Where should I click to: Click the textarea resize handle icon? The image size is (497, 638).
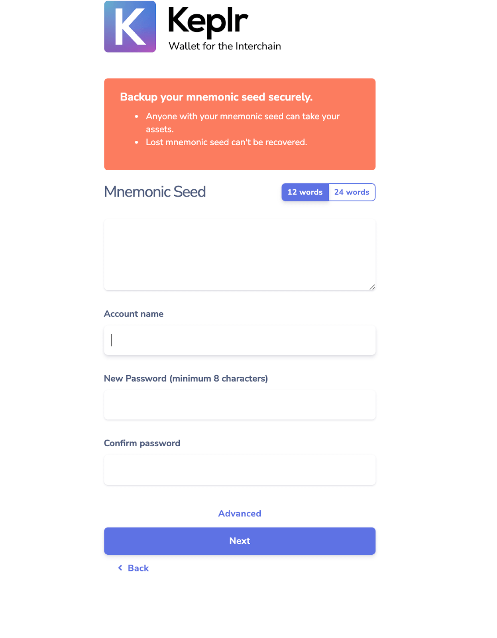tap(372, 286)
